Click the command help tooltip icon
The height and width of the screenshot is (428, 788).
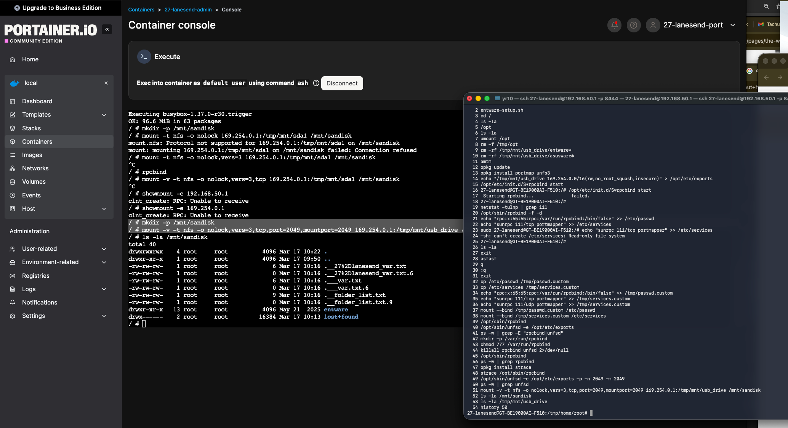click(x=316, y=83)
